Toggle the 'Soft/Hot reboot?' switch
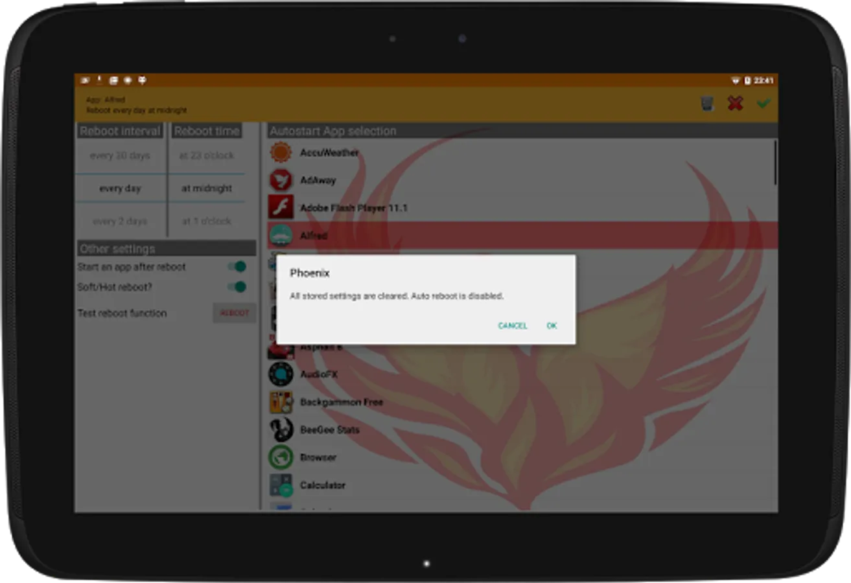 pos(237,287)
